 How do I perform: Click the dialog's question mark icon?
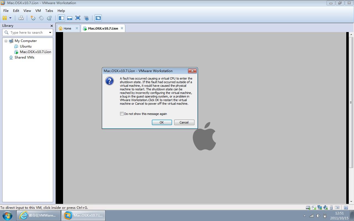(x=110, y=81)
